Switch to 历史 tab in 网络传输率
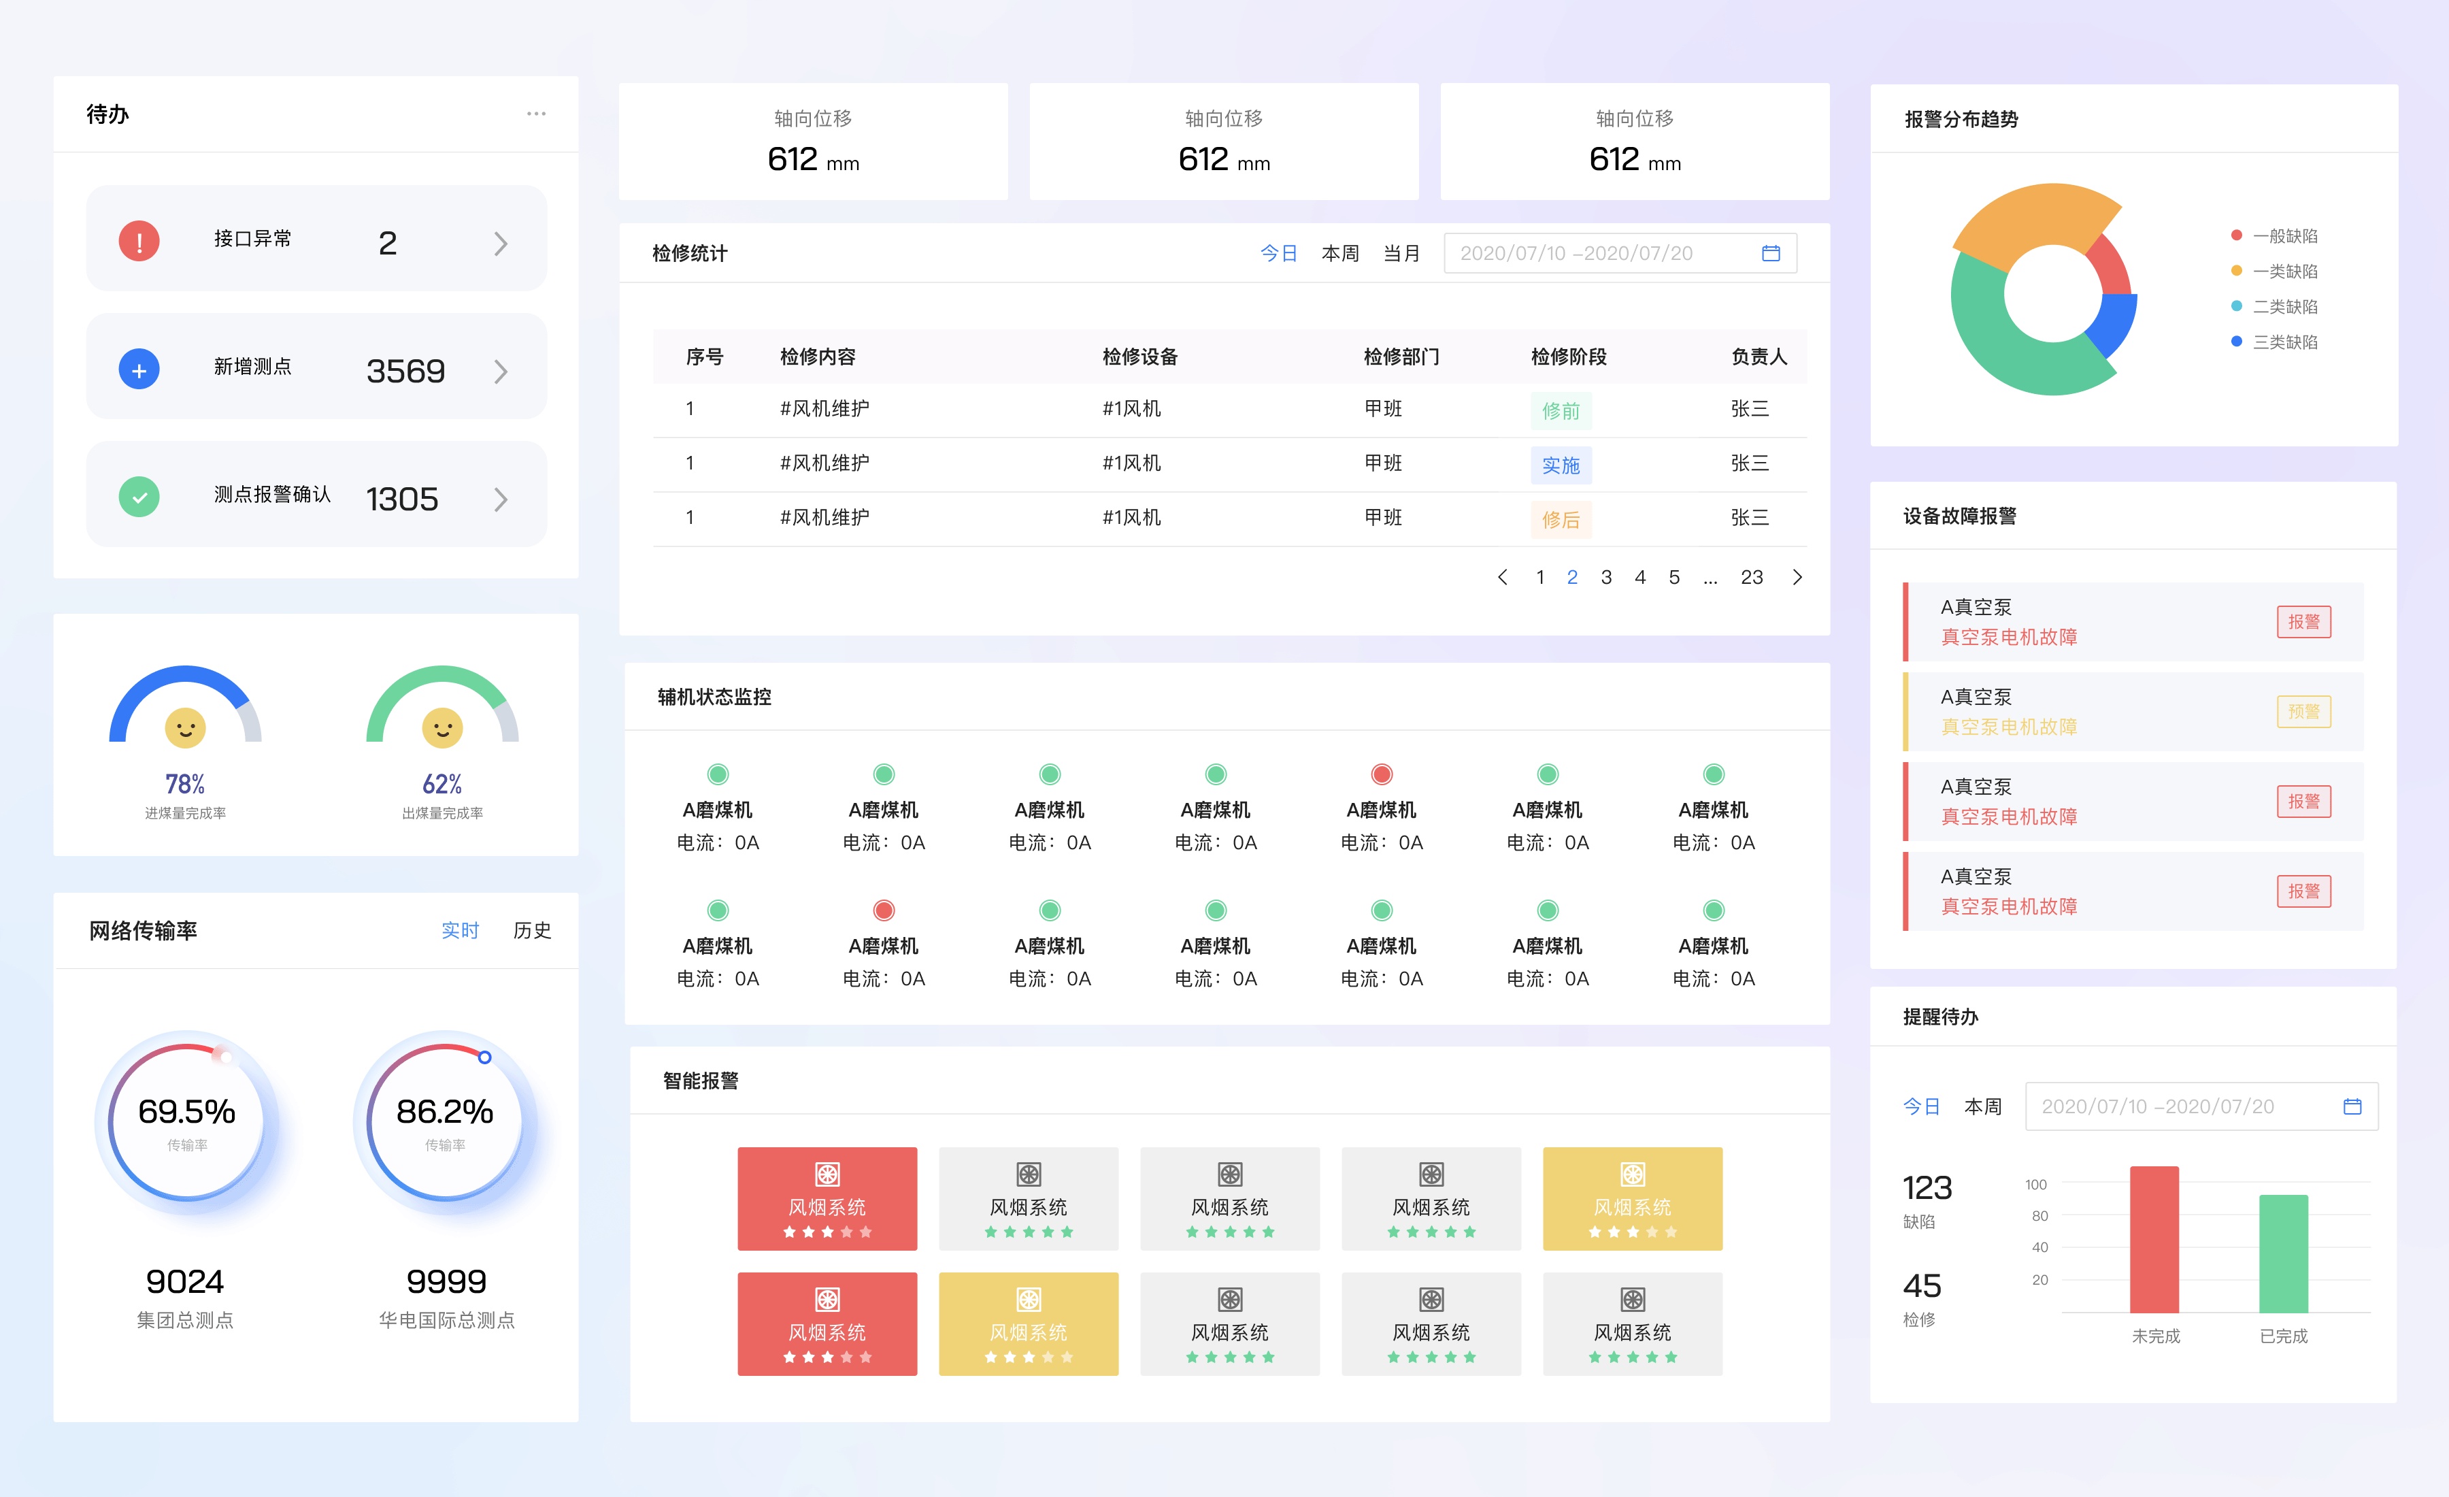Screen dimensions: 2449x1497 tap(532, 930)
